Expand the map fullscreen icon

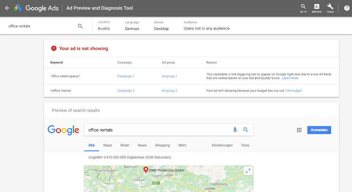point(248,171)
